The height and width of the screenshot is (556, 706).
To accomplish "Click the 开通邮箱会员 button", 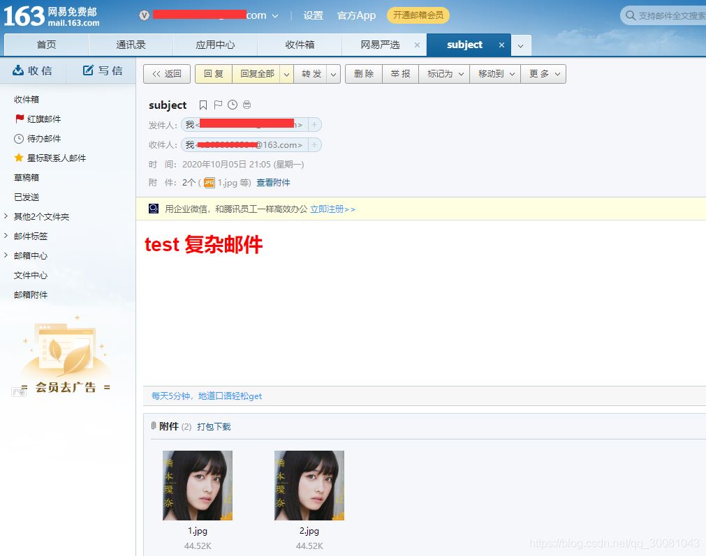I will 418,15.
